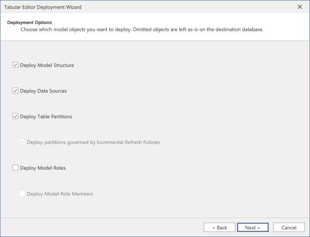Image resolution: width=310 pixels, height=237 pixels.
Task: Go to previous step with < Back
Action: point(219,227)
